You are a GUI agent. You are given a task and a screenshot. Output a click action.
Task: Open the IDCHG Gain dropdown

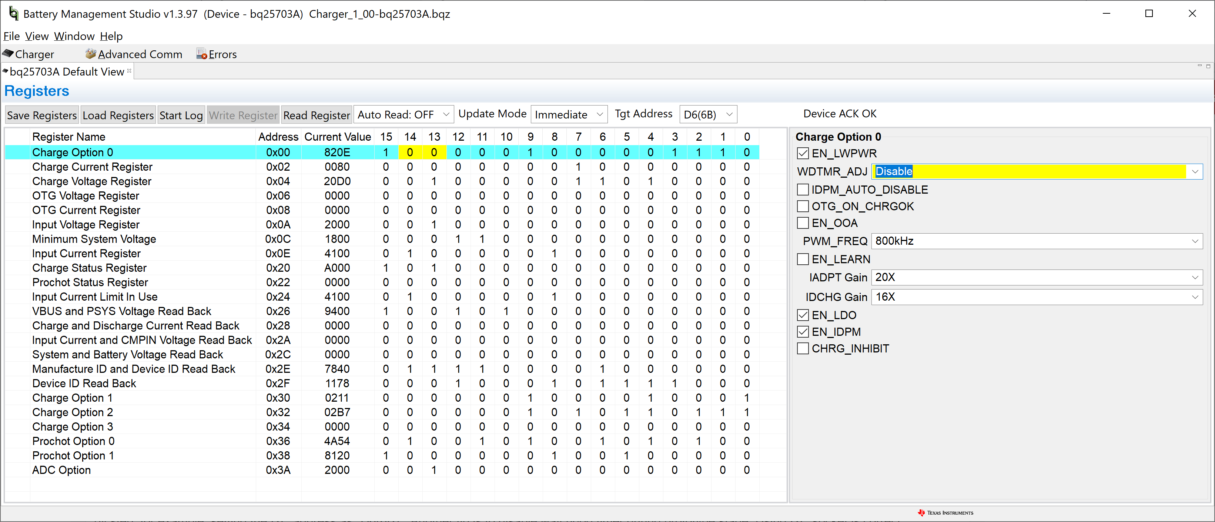point(1037,297)
